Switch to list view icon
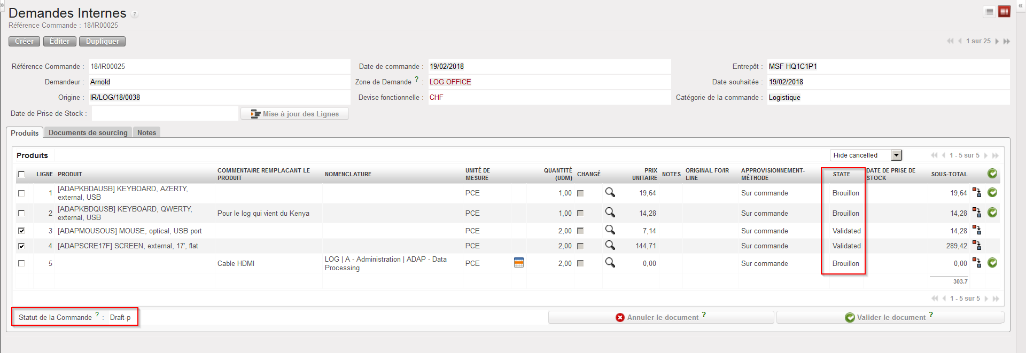 (x=989, y=12)
